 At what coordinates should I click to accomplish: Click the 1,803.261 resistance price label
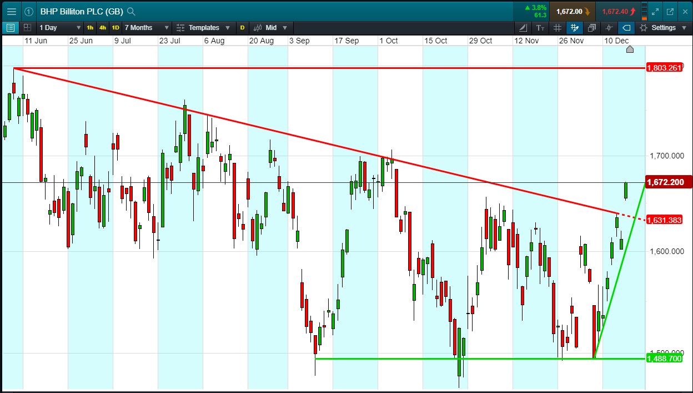click(x=664, y=68)
